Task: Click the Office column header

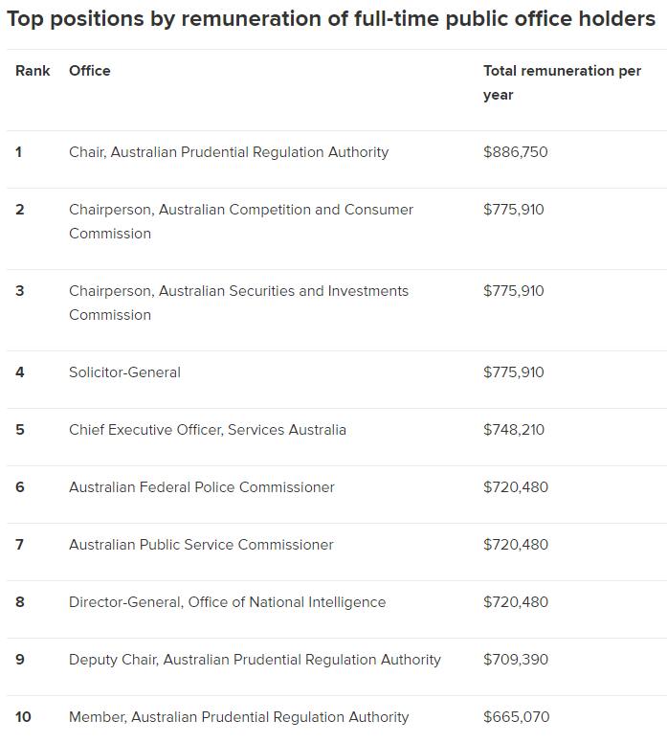Action: [x=90, y=71]
